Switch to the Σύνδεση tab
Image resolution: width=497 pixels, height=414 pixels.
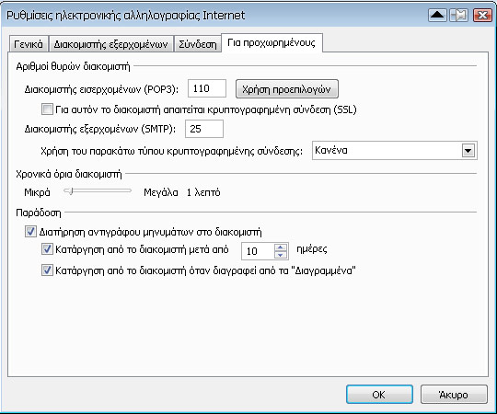[x=198, y=44]
